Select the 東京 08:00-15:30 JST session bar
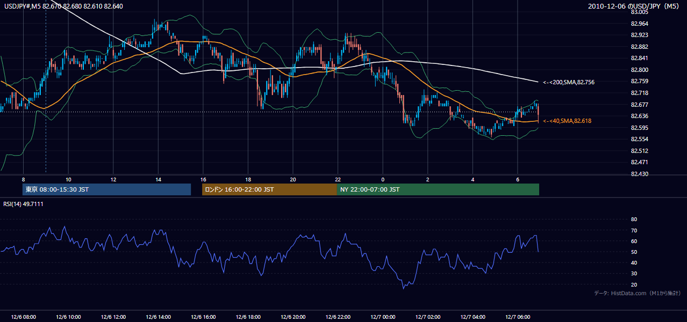The image size is (687, 322). tap(106, 189)
